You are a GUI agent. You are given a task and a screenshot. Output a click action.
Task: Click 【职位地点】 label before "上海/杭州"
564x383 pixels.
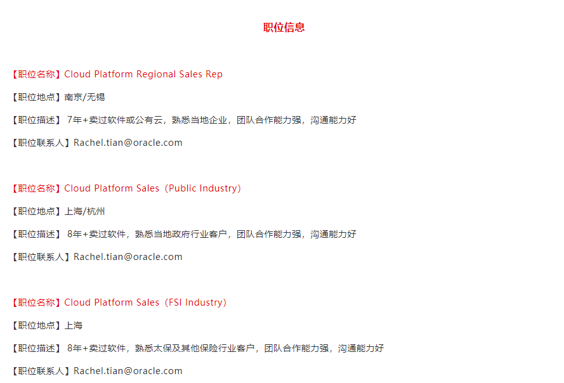(37, 211)
